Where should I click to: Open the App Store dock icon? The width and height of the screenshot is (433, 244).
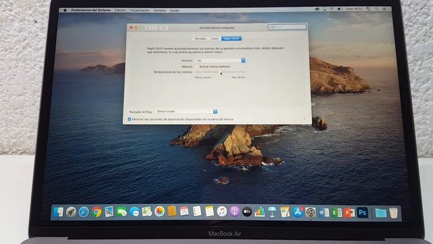298,212
